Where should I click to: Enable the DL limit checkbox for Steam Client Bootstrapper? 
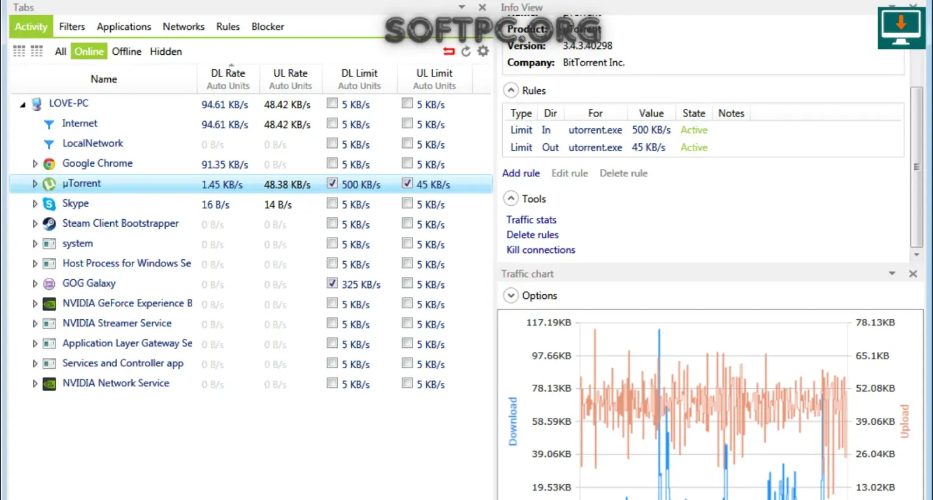tap(332, 223)
